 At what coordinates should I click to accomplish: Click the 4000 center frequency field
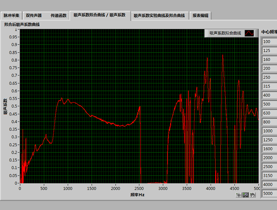[x=270, y=185]
